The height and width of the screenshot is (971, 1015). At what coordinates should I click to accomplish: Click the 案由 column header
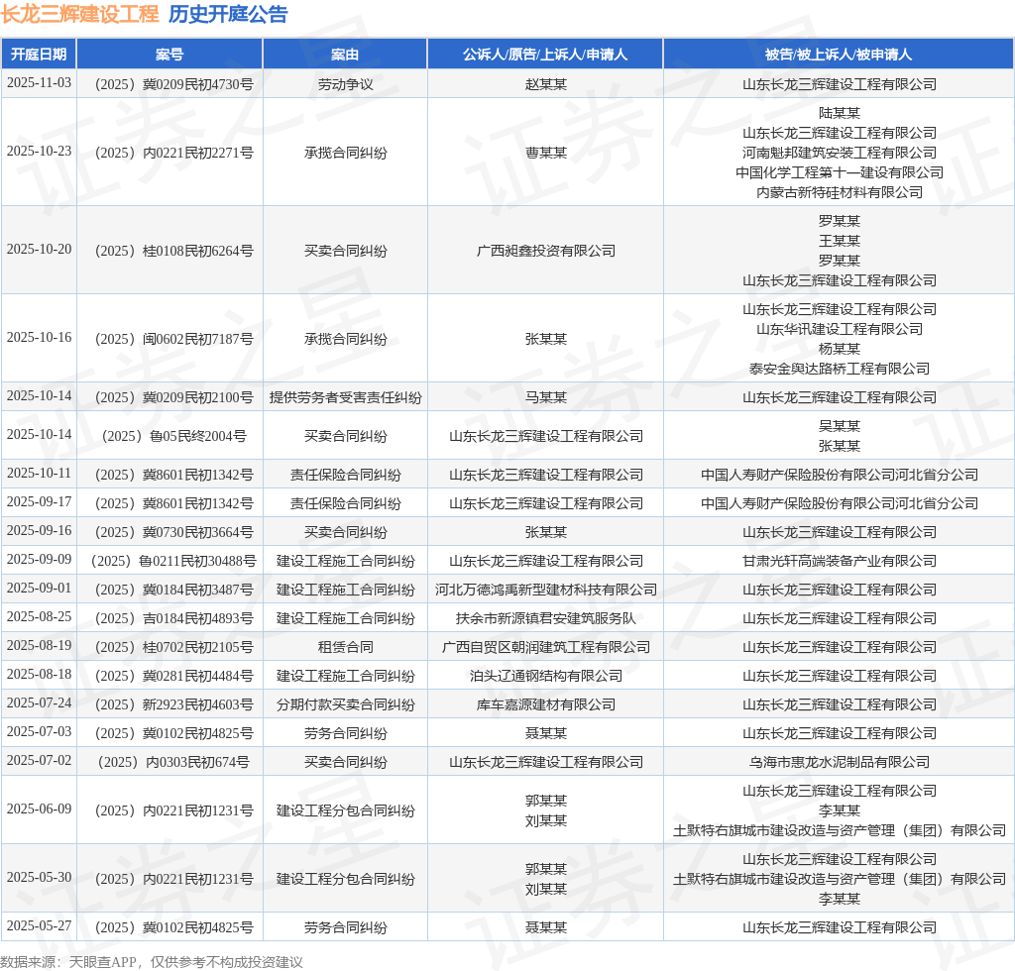coord(345,54)
